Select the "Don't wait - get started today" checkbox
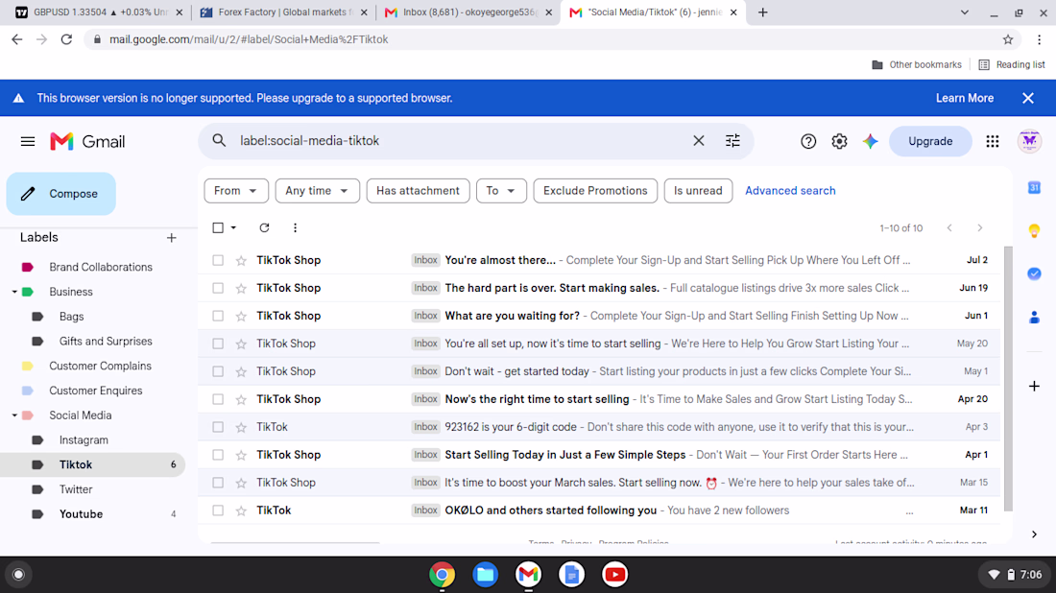 click(218, 371)
